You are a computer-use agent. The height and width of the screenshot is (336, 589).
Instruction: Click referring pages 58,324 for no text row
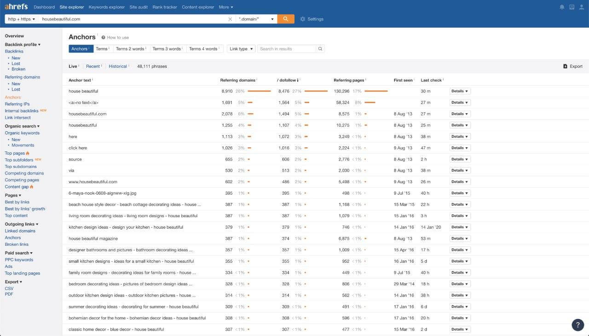click(343, 103)
